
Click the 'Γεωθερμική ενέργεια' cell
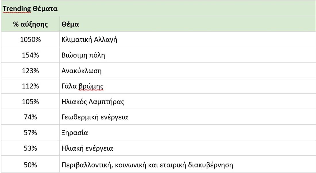click(95, 117)
